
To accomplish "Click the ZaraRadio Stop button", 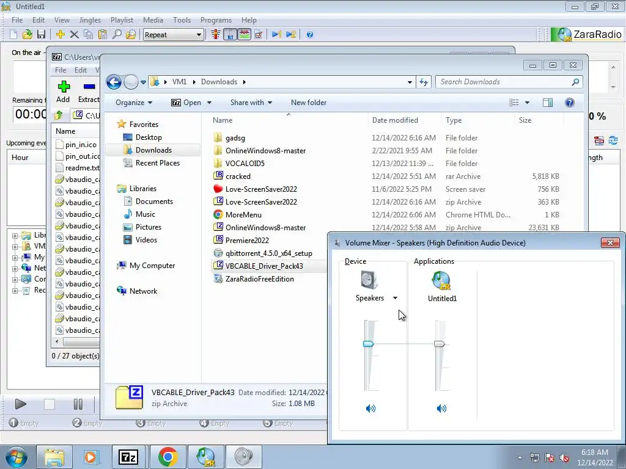I will click(x=49, y=404).
